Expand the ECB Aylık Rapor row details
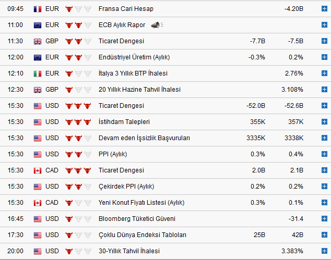The image size is (331, 260). [x=325, y=25]
